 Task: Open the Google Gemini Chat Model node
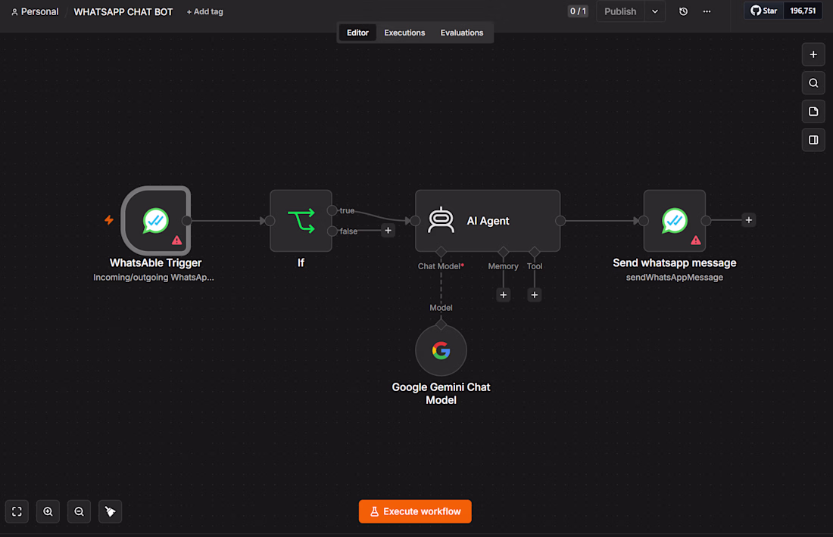(441, 351)
